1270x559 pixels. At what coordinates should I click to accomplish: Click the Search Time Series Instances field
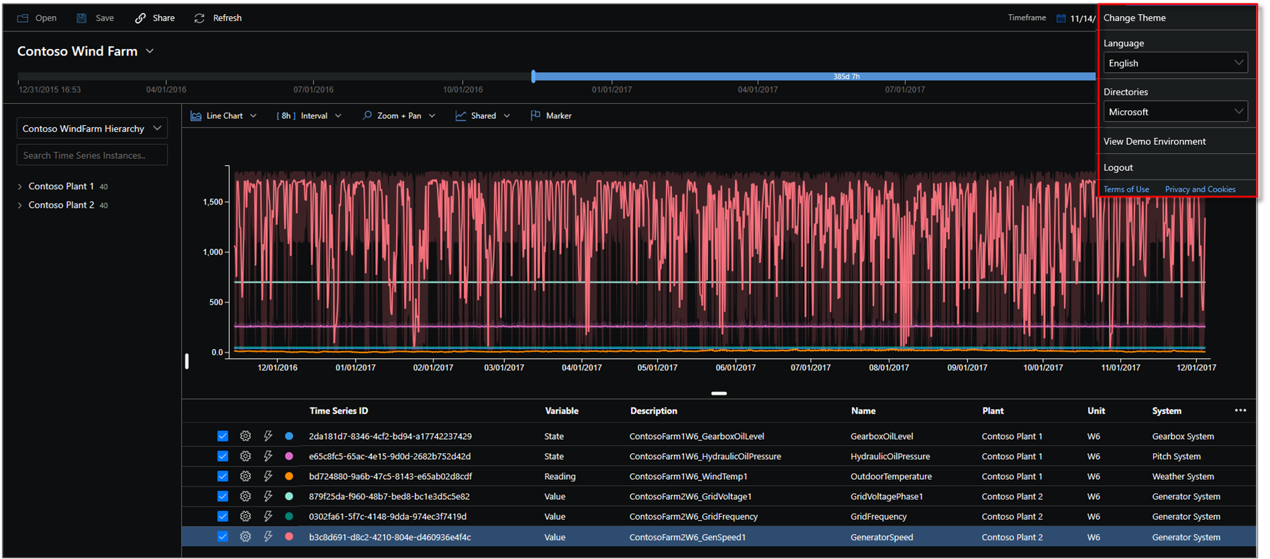click(92, 156)
